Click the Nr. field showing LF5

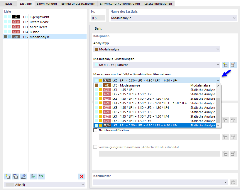pos(98,18)
